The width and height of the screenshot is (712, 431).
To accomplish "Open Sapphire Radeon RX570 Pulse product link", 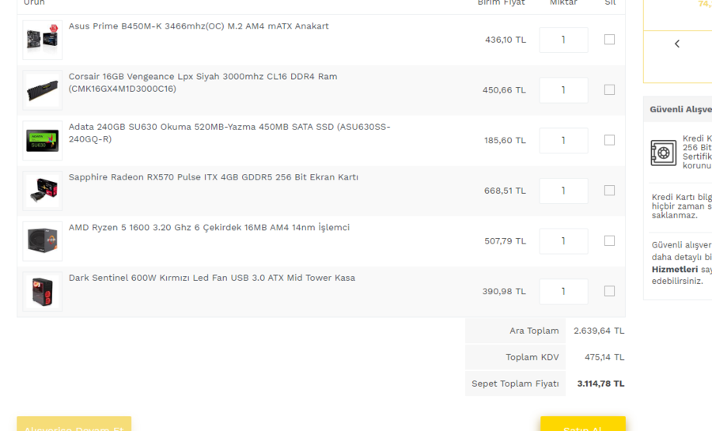I will click(x=214, y=177).
